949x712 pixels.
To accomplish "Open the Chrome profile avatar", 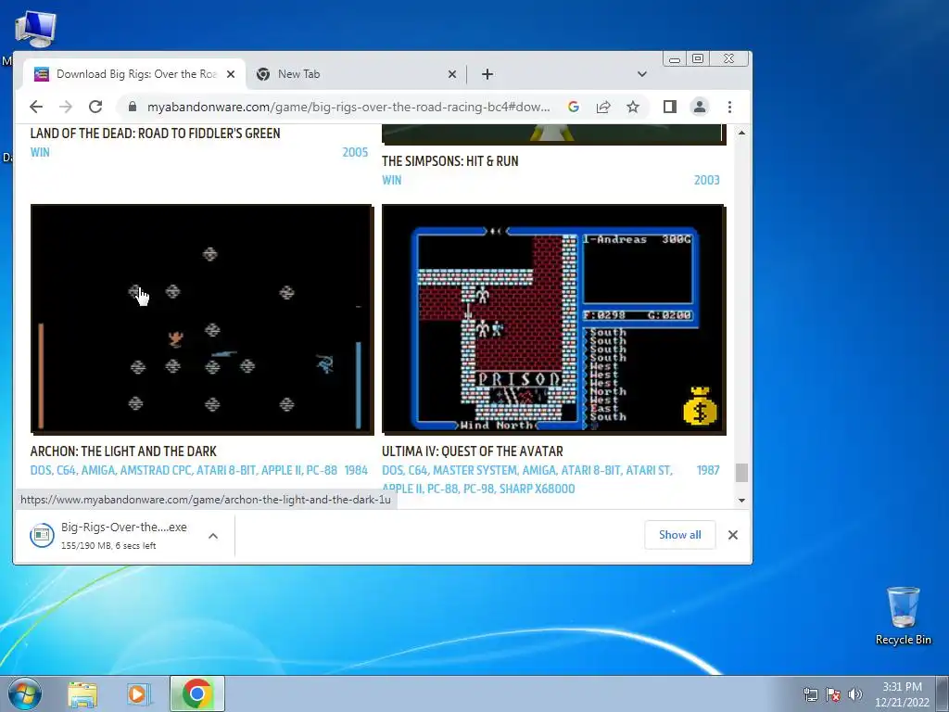I will click(x=699, y=108).
